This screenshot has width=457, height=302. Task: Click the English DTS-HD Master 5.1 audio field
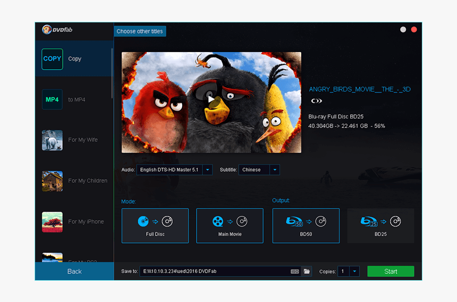point(170,170)
